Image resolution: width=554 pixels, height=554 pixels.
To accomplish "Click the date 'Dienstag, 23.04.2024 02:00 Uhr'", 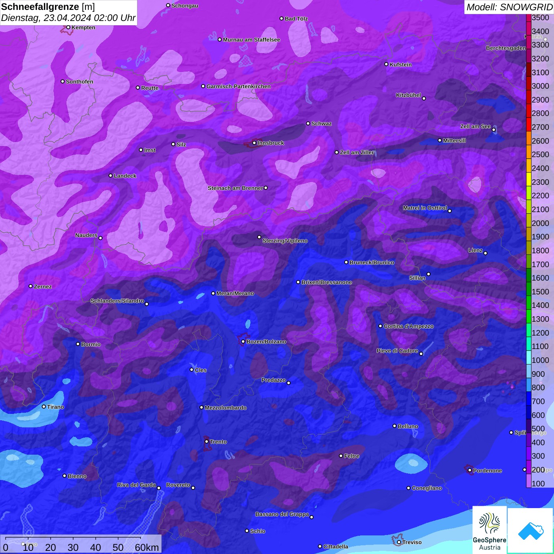I will 68,18.
